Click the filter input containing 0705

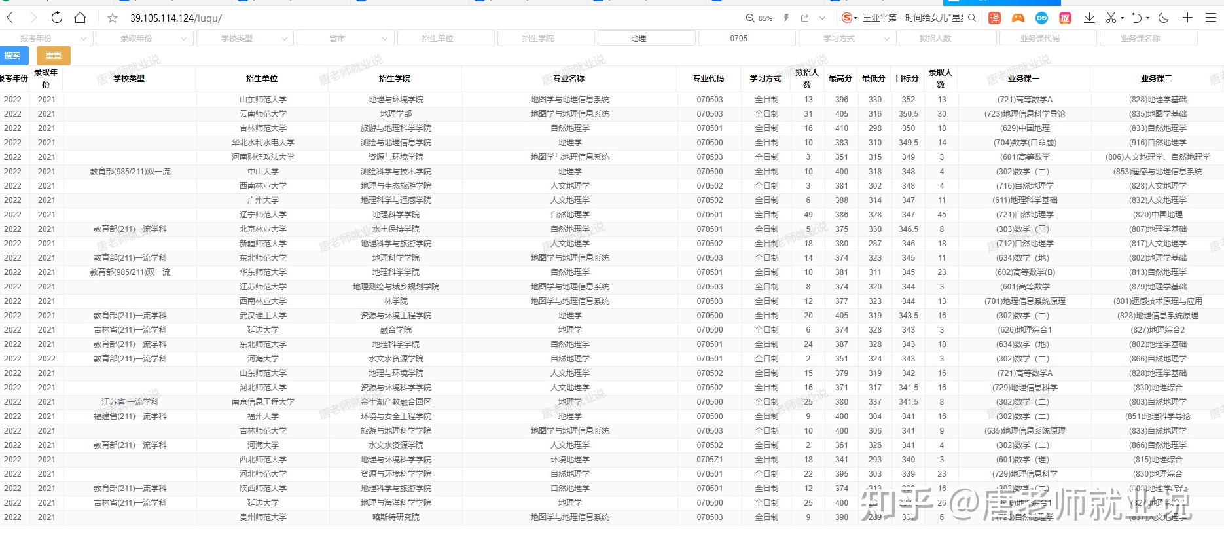747,39
